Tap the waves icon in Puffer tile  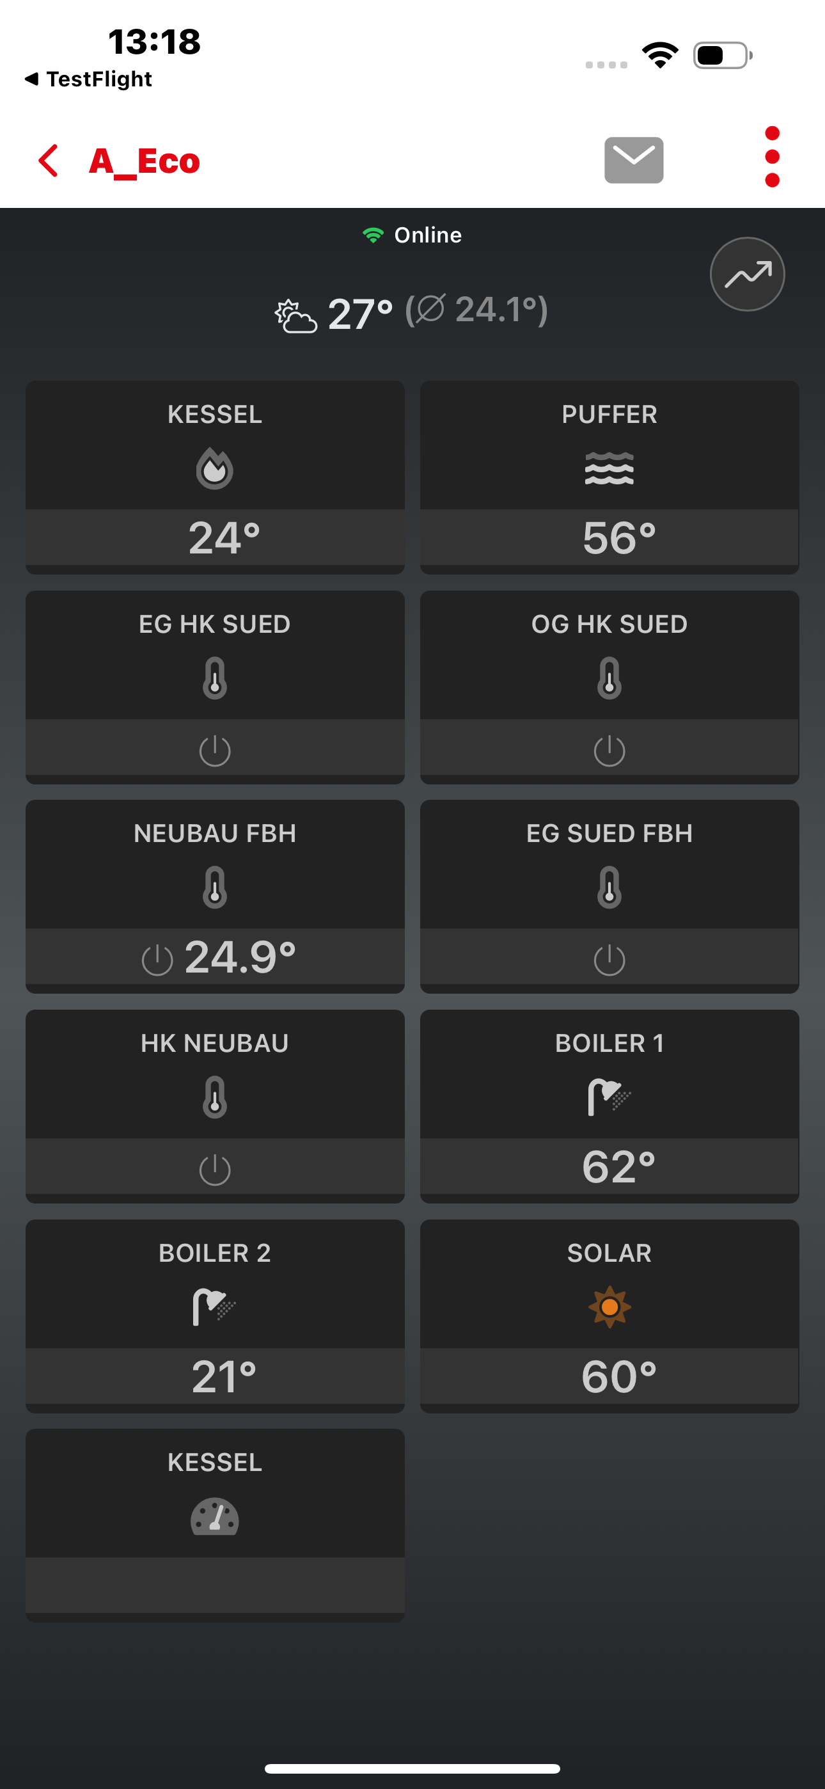click(609, 468)
